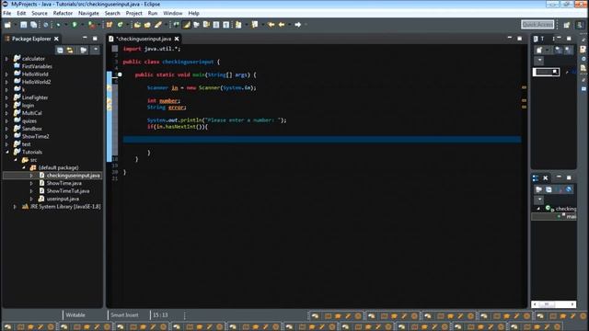
Task: Click the Writable status bar entry
Action: (75, 314)
